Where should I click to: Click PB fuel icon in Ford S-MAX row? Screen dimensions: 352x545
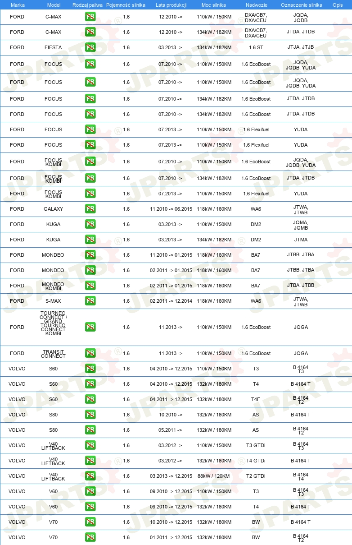[90, 301]
